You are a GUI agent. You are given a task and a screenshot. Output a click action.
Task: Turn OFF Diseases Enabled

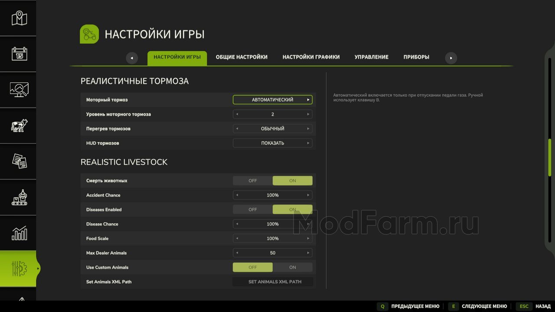(253, 209)
